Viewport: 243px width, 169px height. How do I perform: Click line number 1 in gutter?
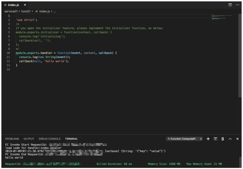click(x=9, y=16)
